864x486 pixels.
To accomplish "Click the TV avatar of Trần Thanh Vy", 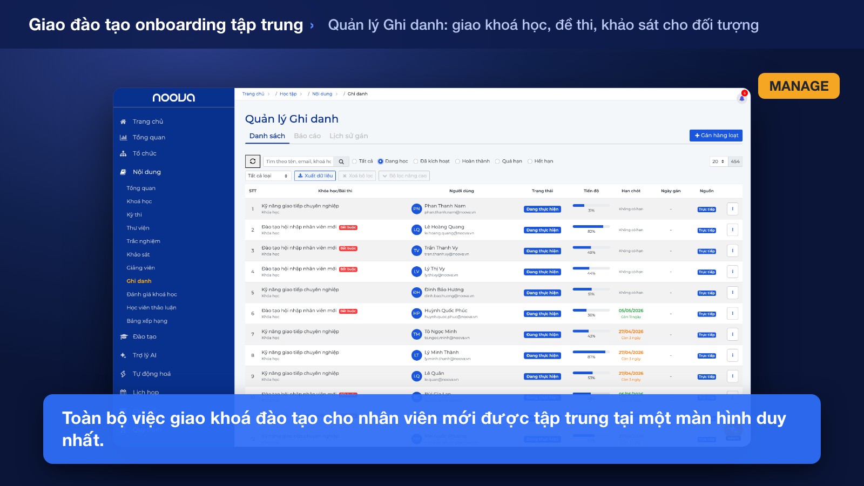I will click(416, 251).
